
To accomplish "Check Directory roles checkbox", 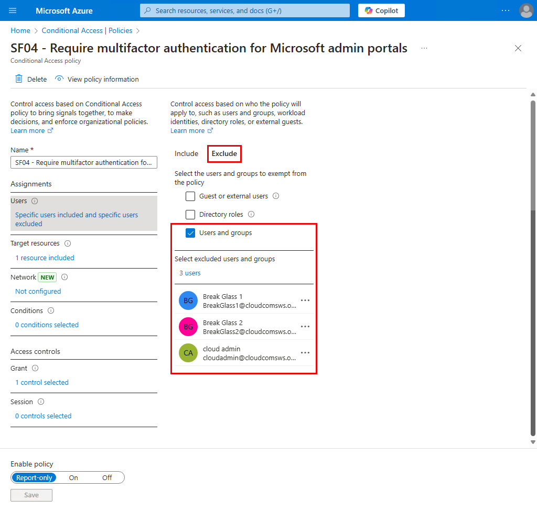I will click(x=190, y=215).
